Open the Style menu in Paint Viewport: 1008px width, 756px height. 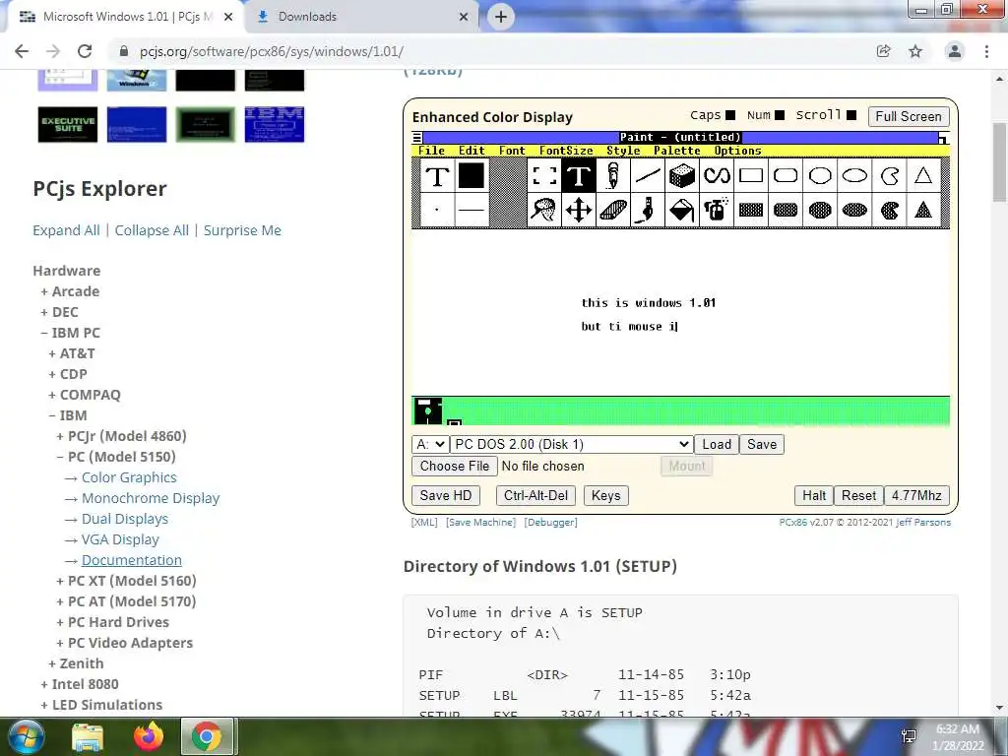(x=623, y=151)
